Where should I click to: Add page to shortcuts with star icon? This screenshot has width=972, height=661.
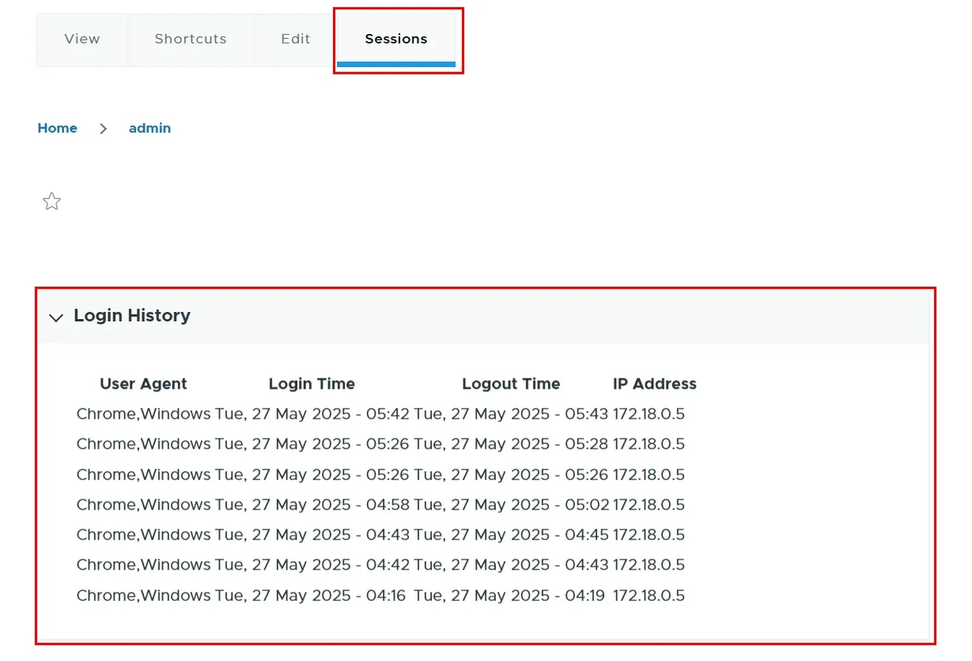[x=51, y=201]
